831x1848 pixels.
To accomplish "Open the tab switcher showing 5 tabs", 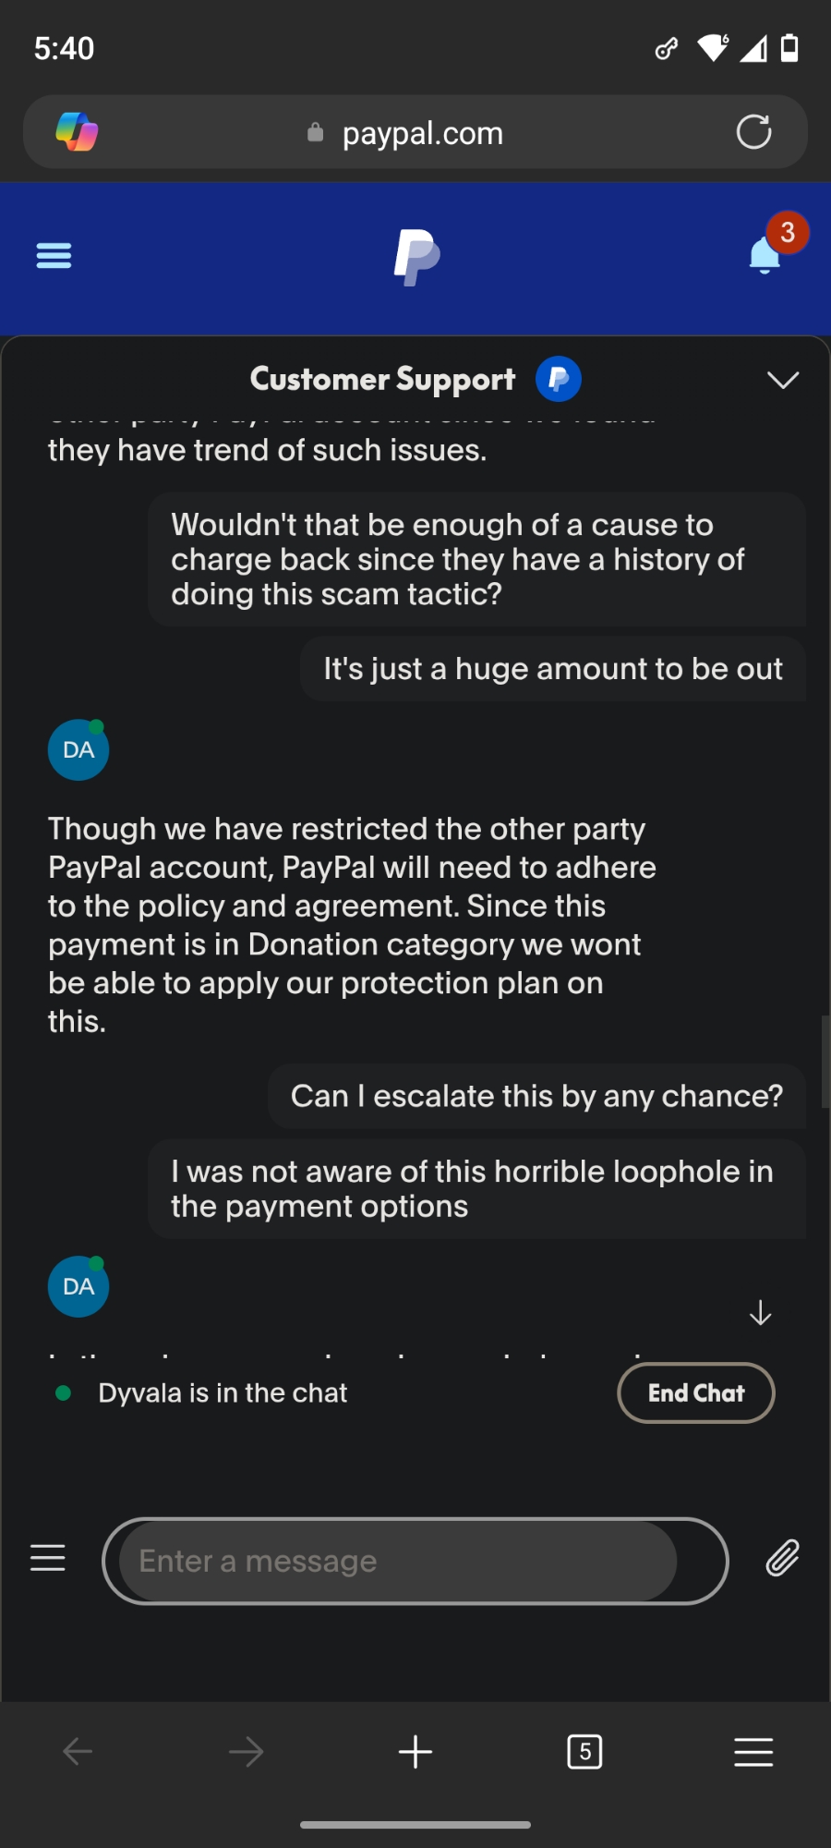I will [584, 1752].
